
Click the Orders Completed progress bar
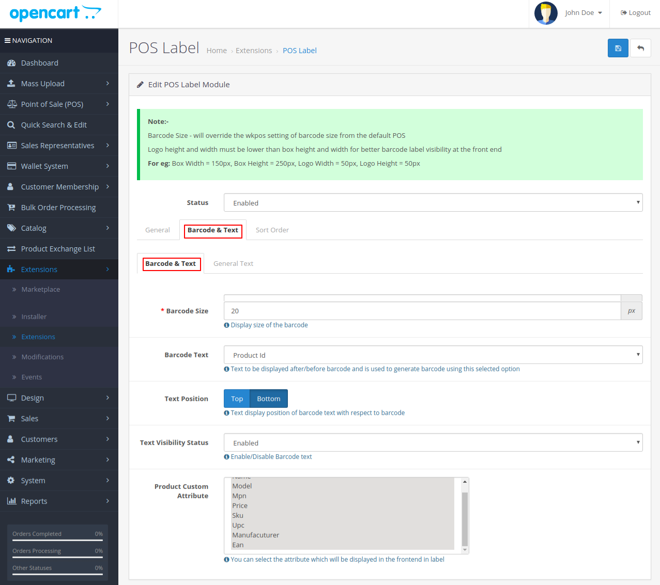57,540
